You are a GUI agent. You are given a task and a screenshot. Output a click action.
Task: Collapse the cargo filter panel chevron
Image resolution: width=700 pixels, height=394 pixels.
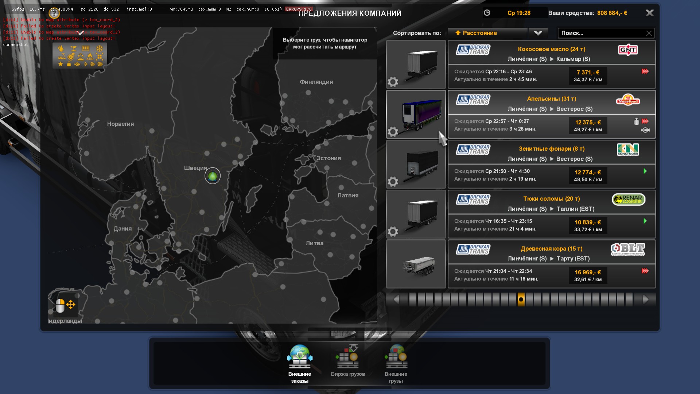pos(80,34)
